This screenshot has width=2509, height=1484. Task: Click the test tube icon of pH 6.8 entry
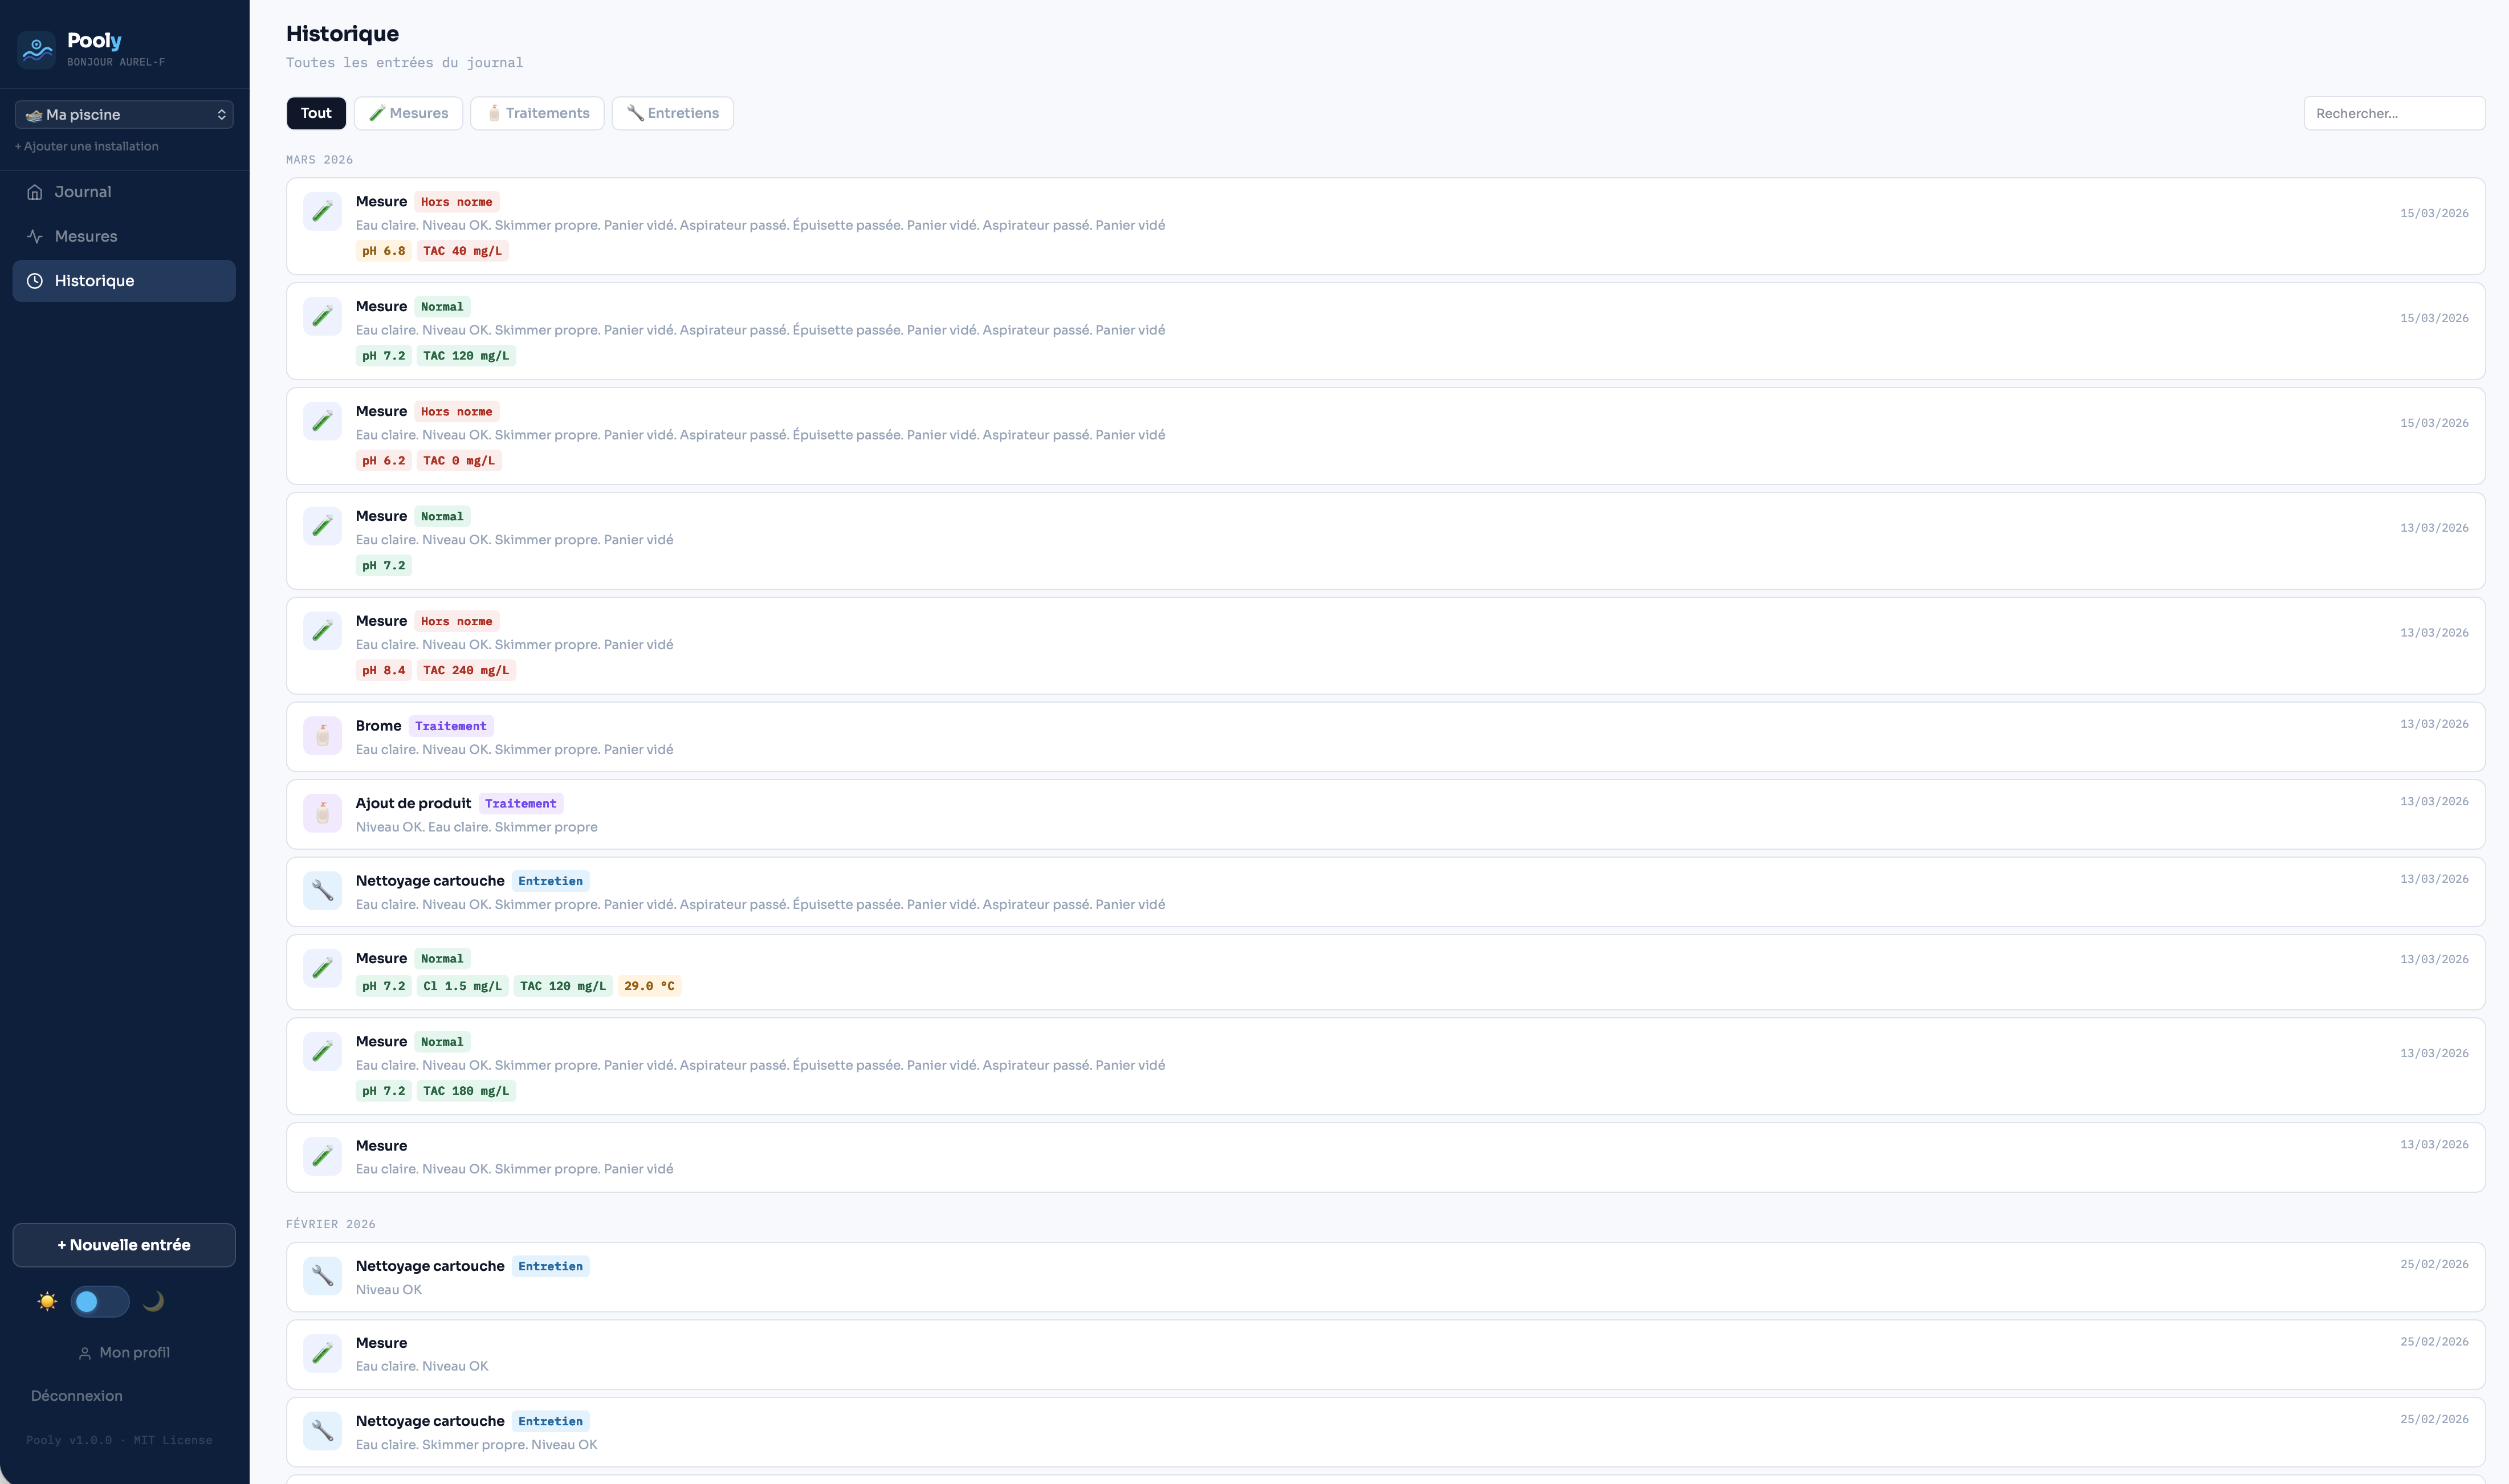point(322,212)
